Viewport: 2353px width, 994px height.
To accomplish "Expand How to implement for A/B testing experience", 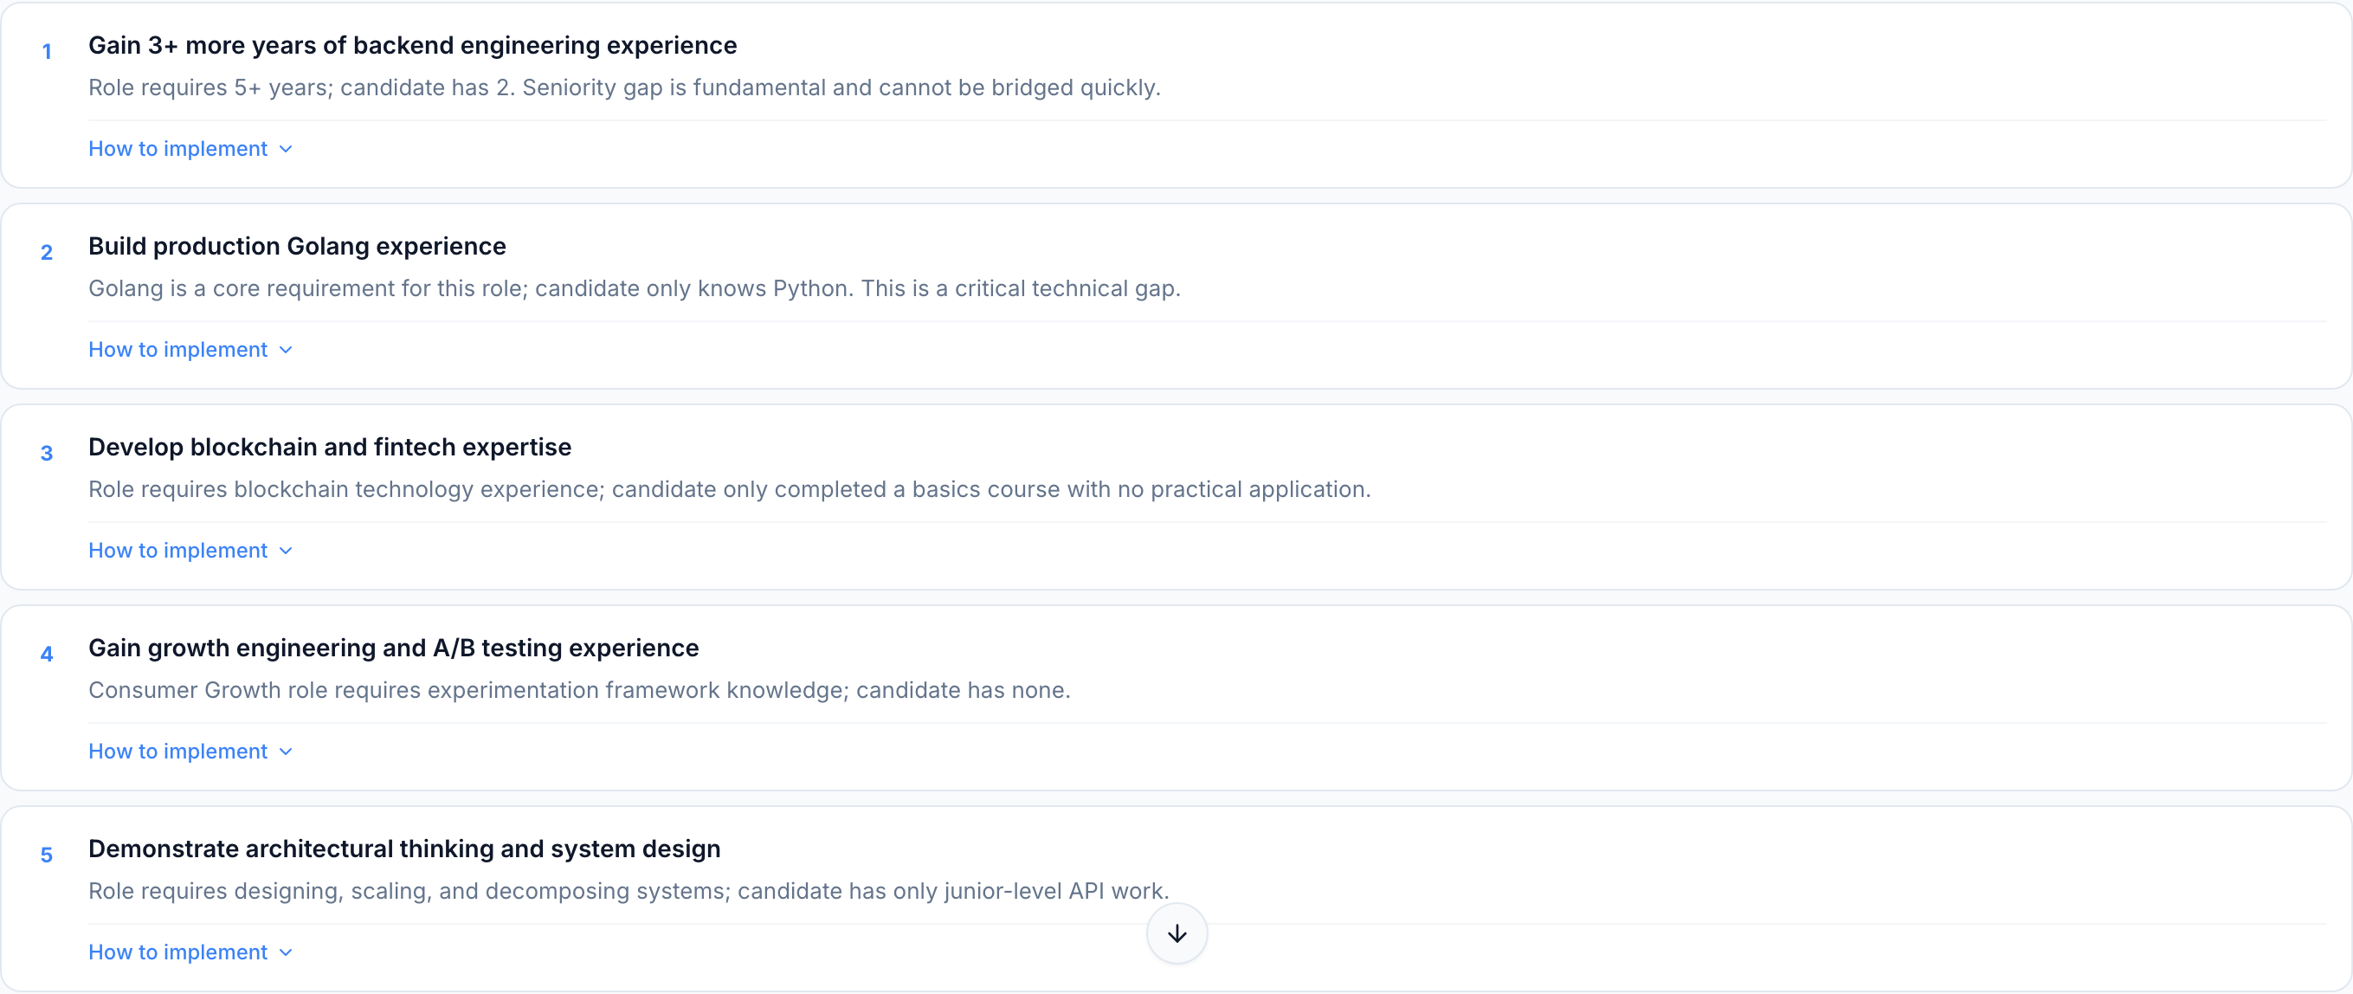I will pos(178,752).
